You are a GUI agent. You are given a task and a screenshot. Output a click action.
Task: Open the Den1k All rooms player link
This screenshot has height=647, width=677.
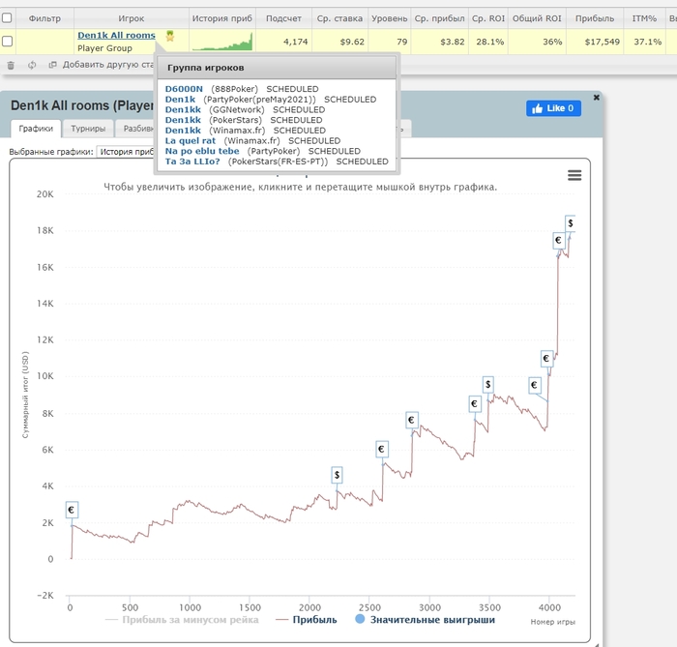[x=116, y=36]
